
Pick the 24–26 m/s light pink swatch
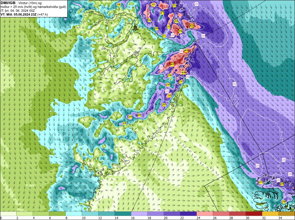tap(204, 214)
